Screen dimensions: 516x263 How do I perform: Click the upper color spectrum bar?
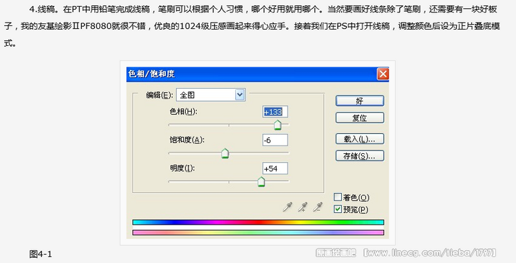click(258, 222)
